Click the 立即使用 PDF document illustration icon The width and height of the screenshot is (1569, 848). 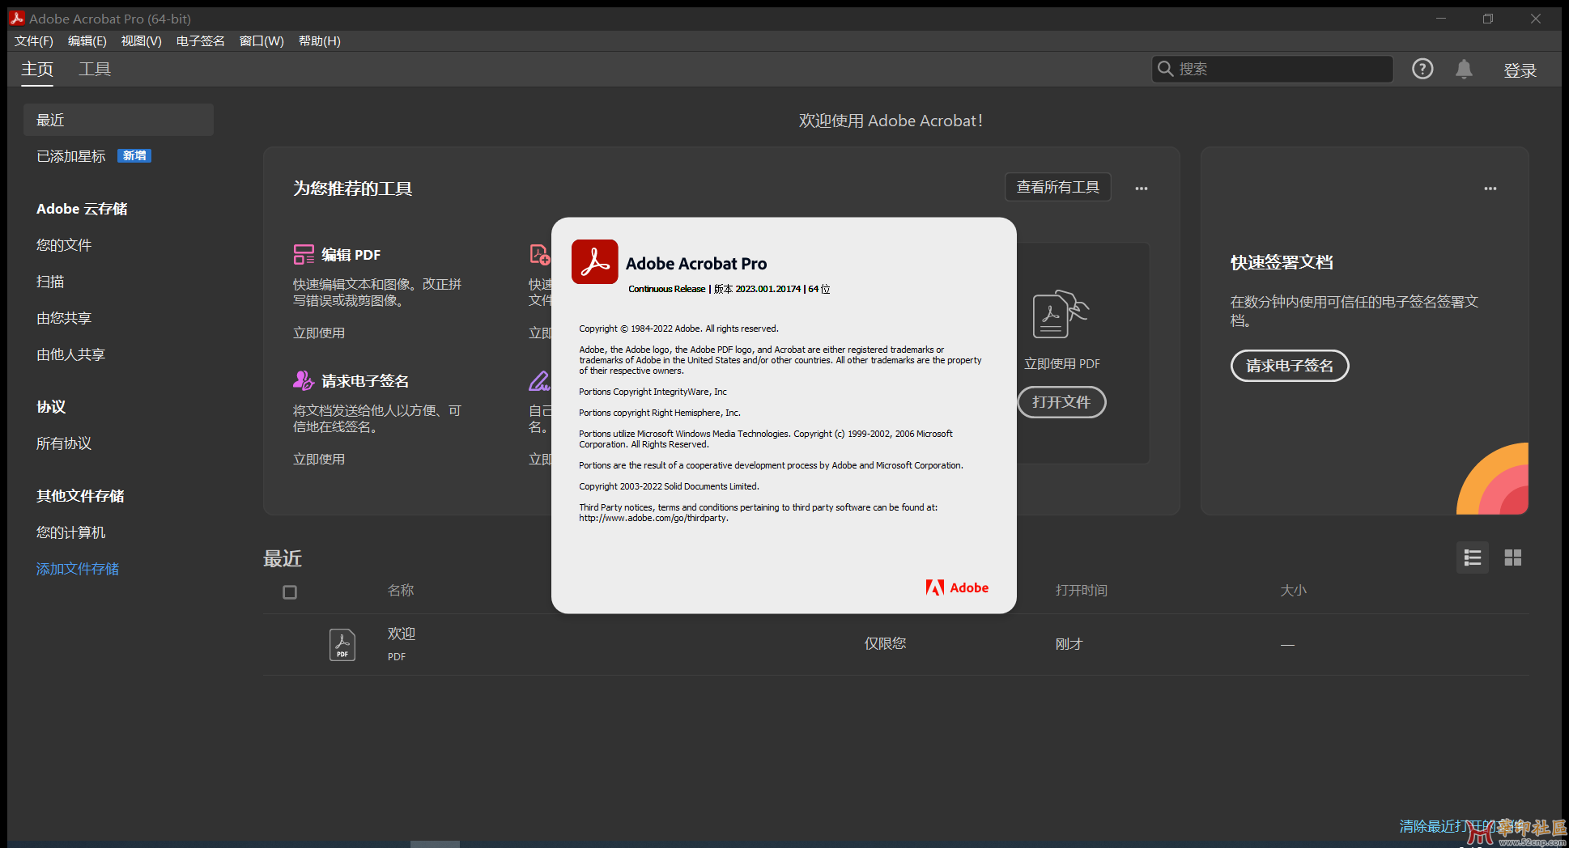pos(1060,315)
